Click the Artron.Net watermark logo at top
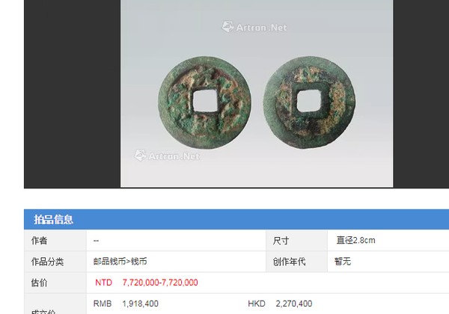The height and width of the screenshot is (314, 449). [x=254, y=27]
